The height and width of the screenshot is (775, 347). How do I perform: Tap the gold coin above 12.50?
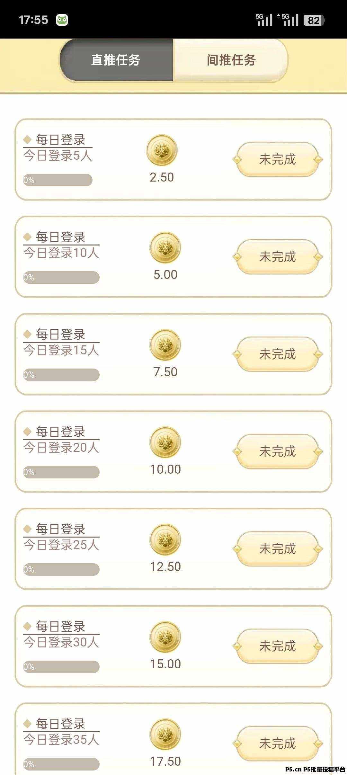tap(165, 540)
